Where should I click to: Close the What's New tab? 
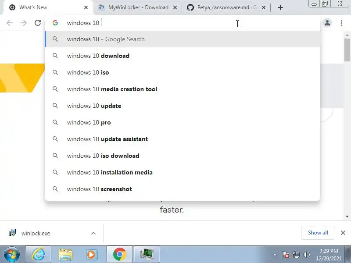(x=86, y=7)
